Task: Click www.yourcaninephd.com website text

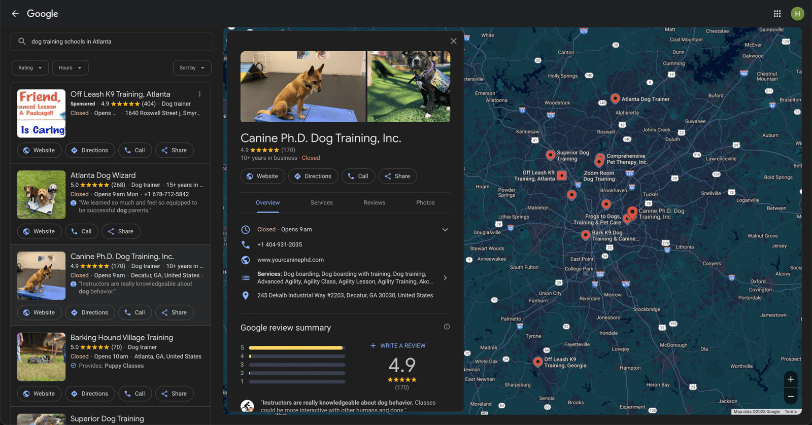Action: tap(290, 260)
